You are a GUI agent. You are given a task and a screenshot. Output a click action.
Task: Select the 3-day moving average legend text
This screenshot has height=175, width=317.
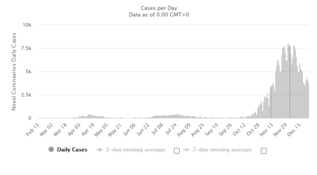point(135,150)
